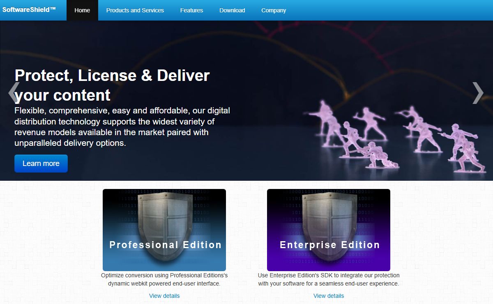
Task: Select the Enterprise Edition title label
Action: click(329, 245)
